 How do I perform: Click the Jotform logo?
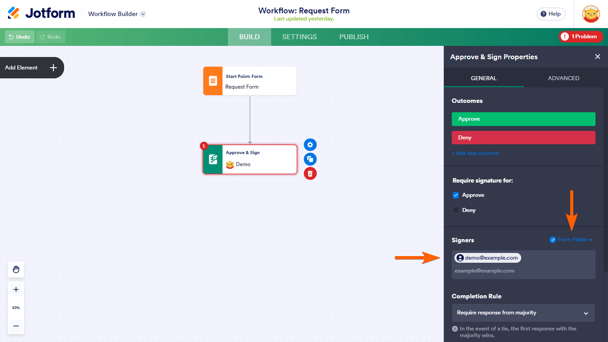tap(41, 13)
